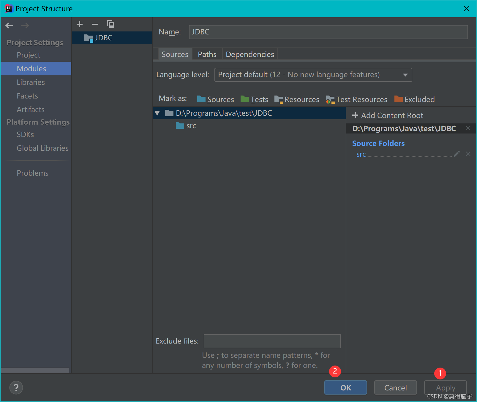Switch to the Paths tab
The image size is (477, 402).
click(207, 54)
